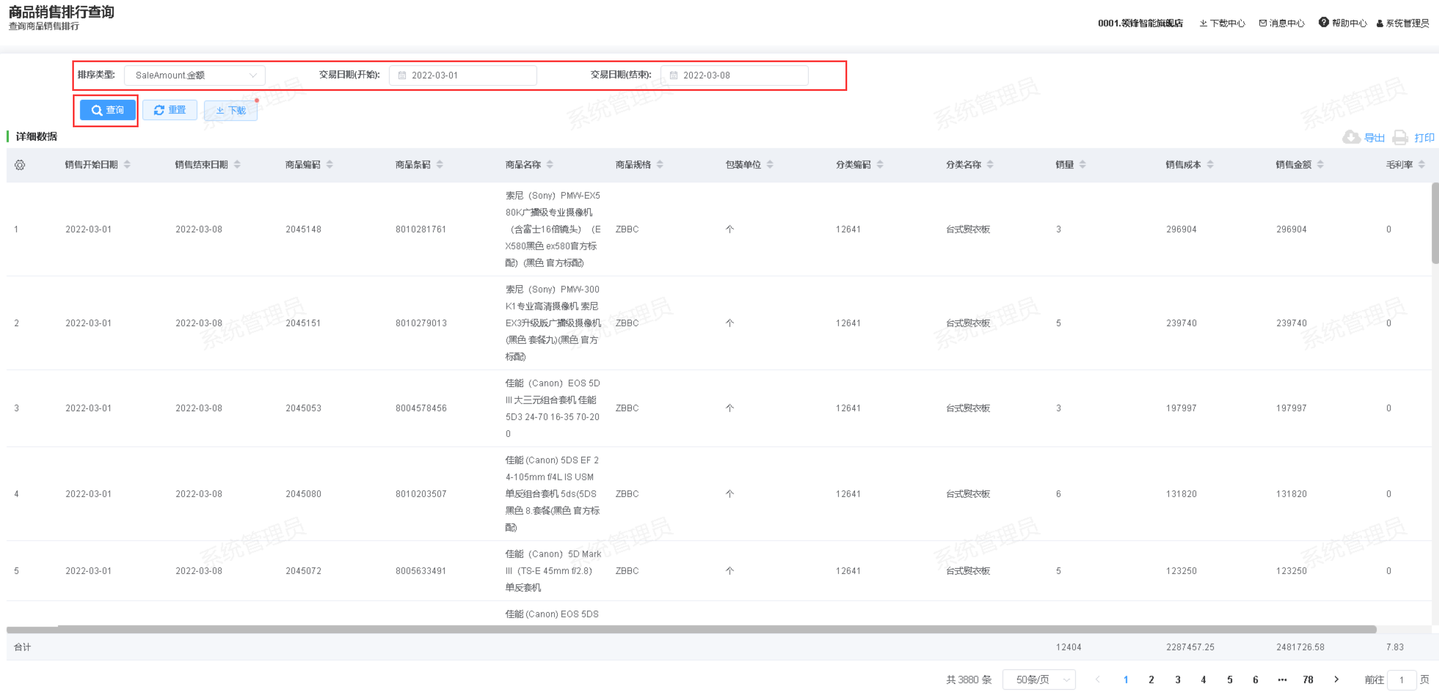Click the blue query search button
This screenshot has width=1439, height=692.
pyautogui.click(x=107, y=110)
